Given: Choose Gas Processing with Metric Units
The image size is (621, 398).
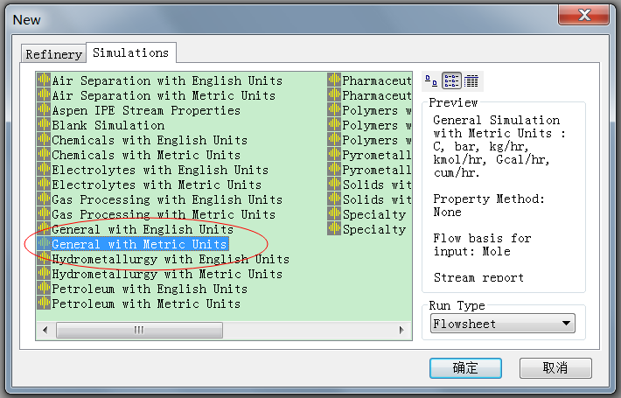Looking at the screenshot, I should tap(164, 214).
